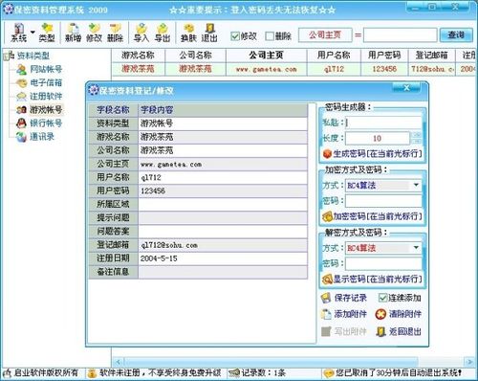Screen dimensions: 478x381
Task: Click the 保存记录 button
Action: click(344, 298)
